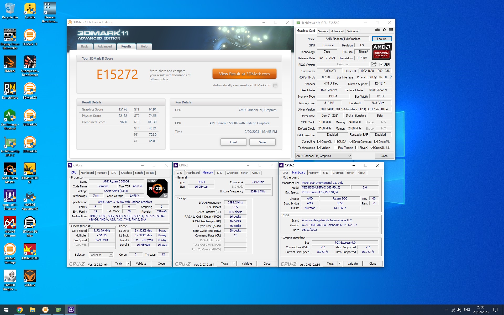Open Bench tab in CPU-Z CPU window
504x315 pixels.
point(139,173)
